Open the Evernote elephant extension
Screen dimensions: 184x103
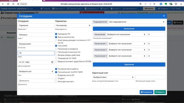[166, 4]
